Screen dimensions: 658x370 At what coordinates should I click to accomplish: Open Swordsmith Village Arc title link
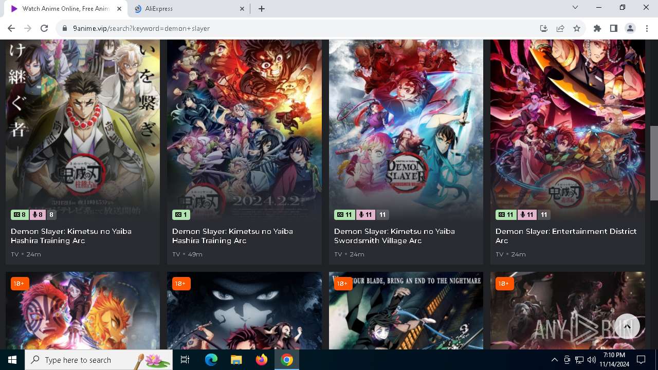[x=394, y=236]
